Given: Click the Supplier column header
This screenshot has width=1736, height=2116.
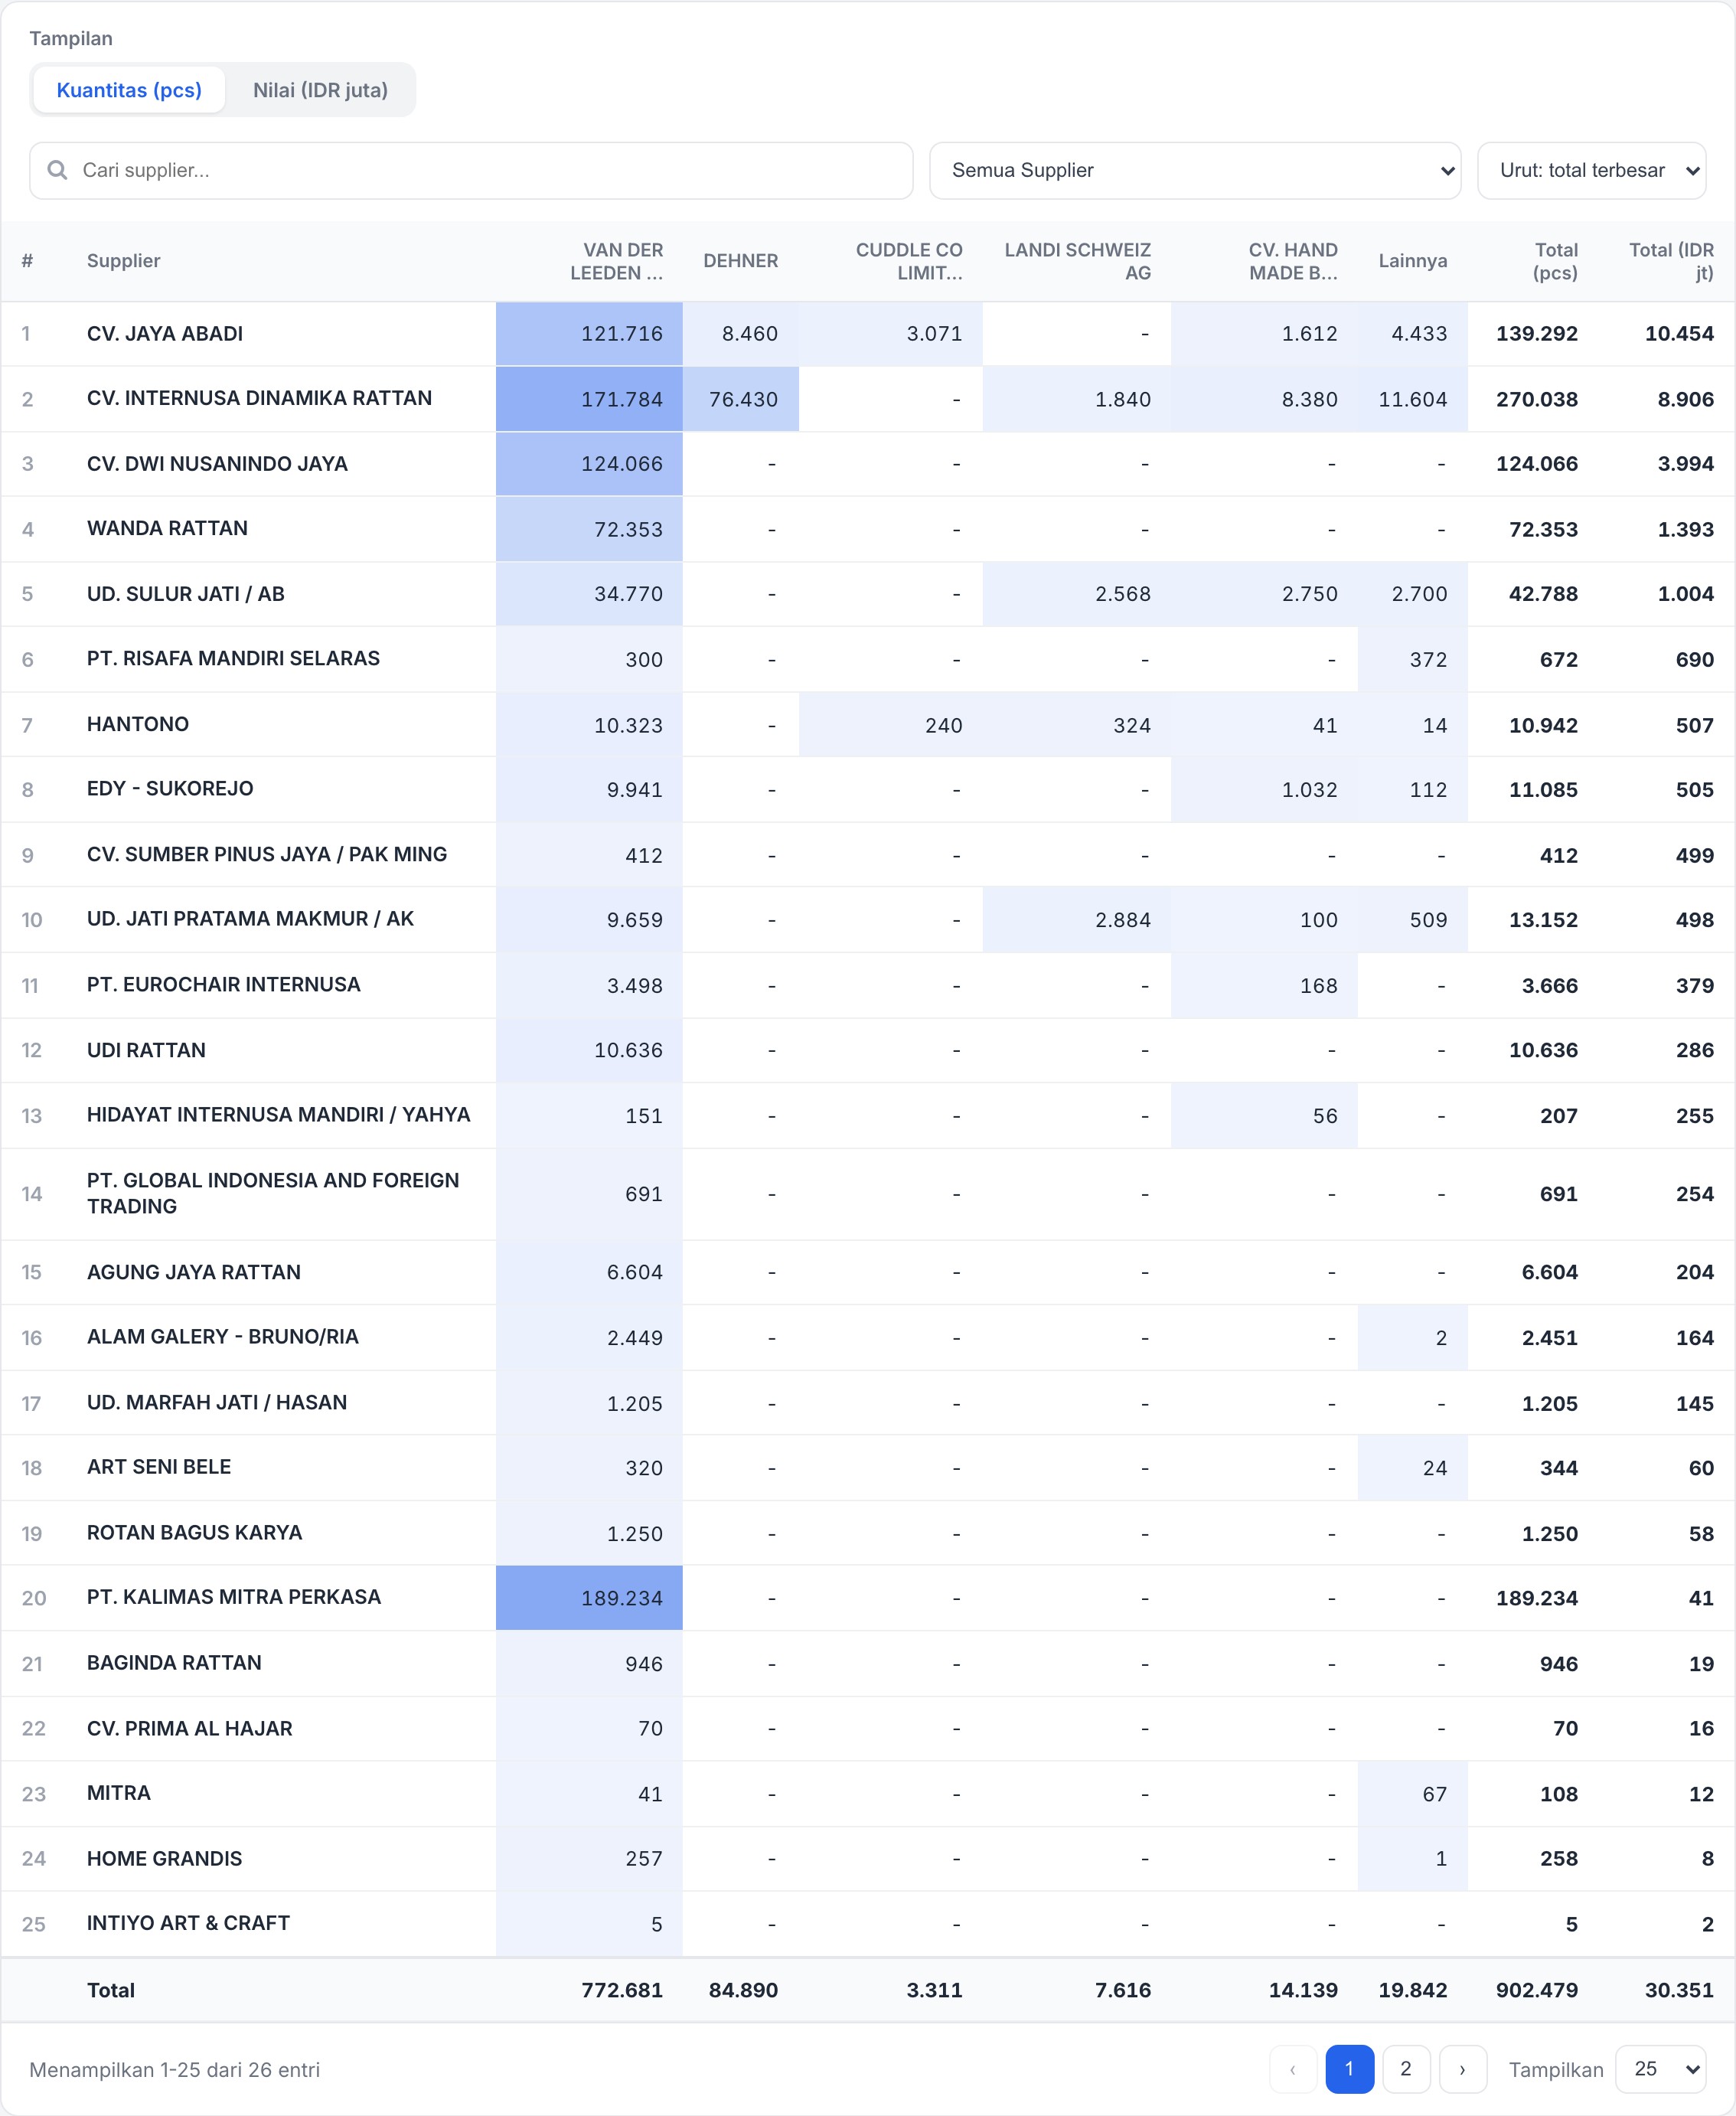Looking at the screenshot, I should tap(123, 261).
